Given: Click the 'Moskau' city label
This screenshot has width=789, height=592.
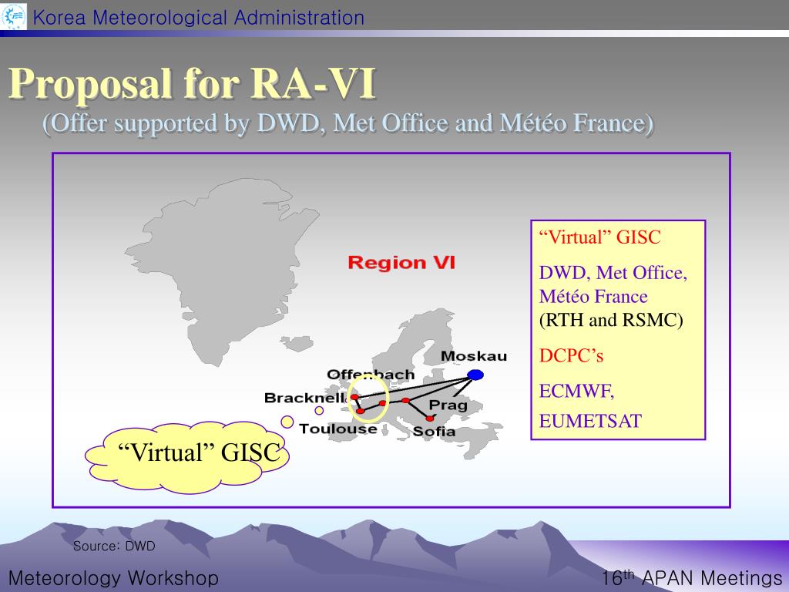Looking at the screenshot, I should [474, 356].
